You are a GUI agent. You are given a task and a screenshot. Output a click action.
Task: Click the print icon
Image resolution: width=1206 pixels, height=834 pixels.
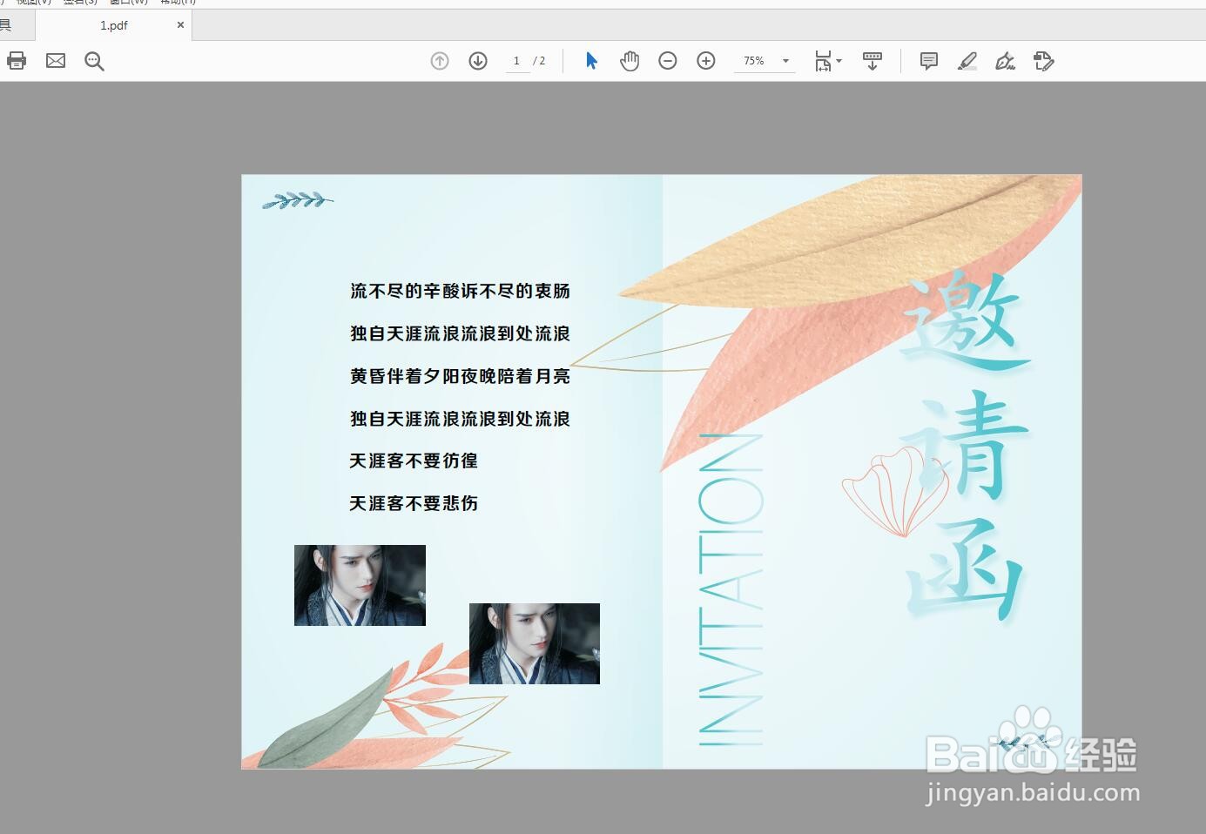[17, 60]
